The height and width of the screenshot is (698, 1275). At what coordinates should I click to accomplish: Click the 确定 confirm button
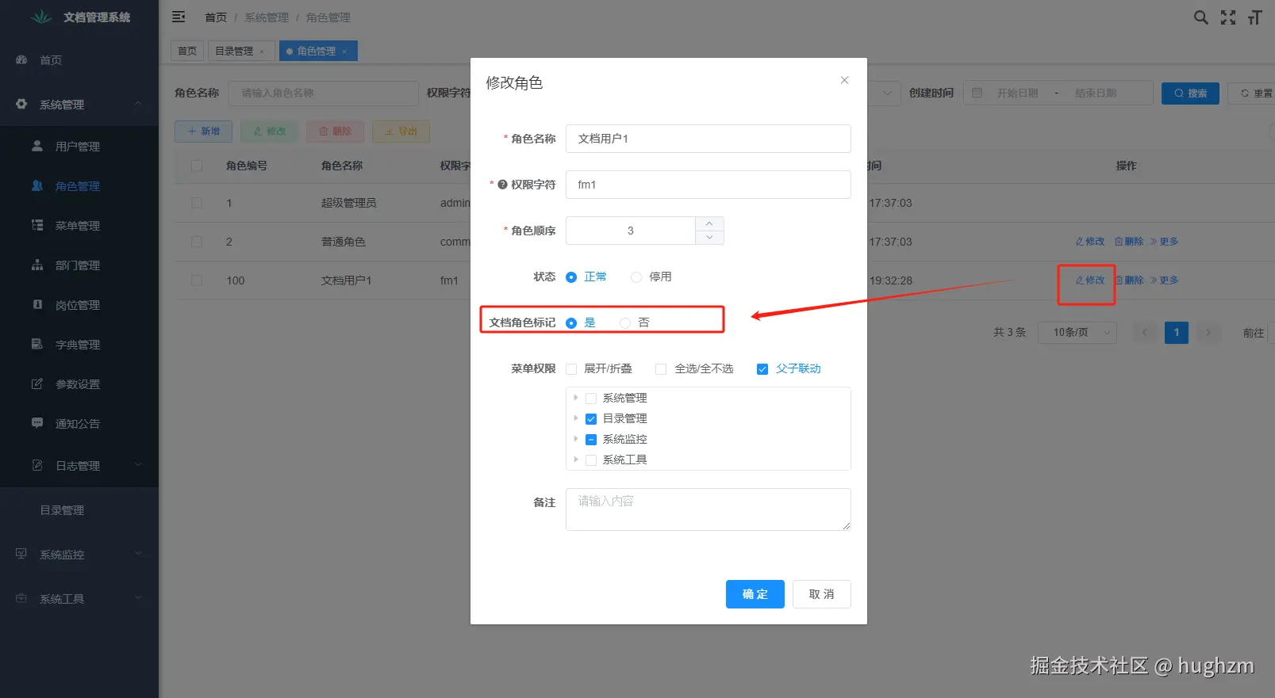(755, 594)
